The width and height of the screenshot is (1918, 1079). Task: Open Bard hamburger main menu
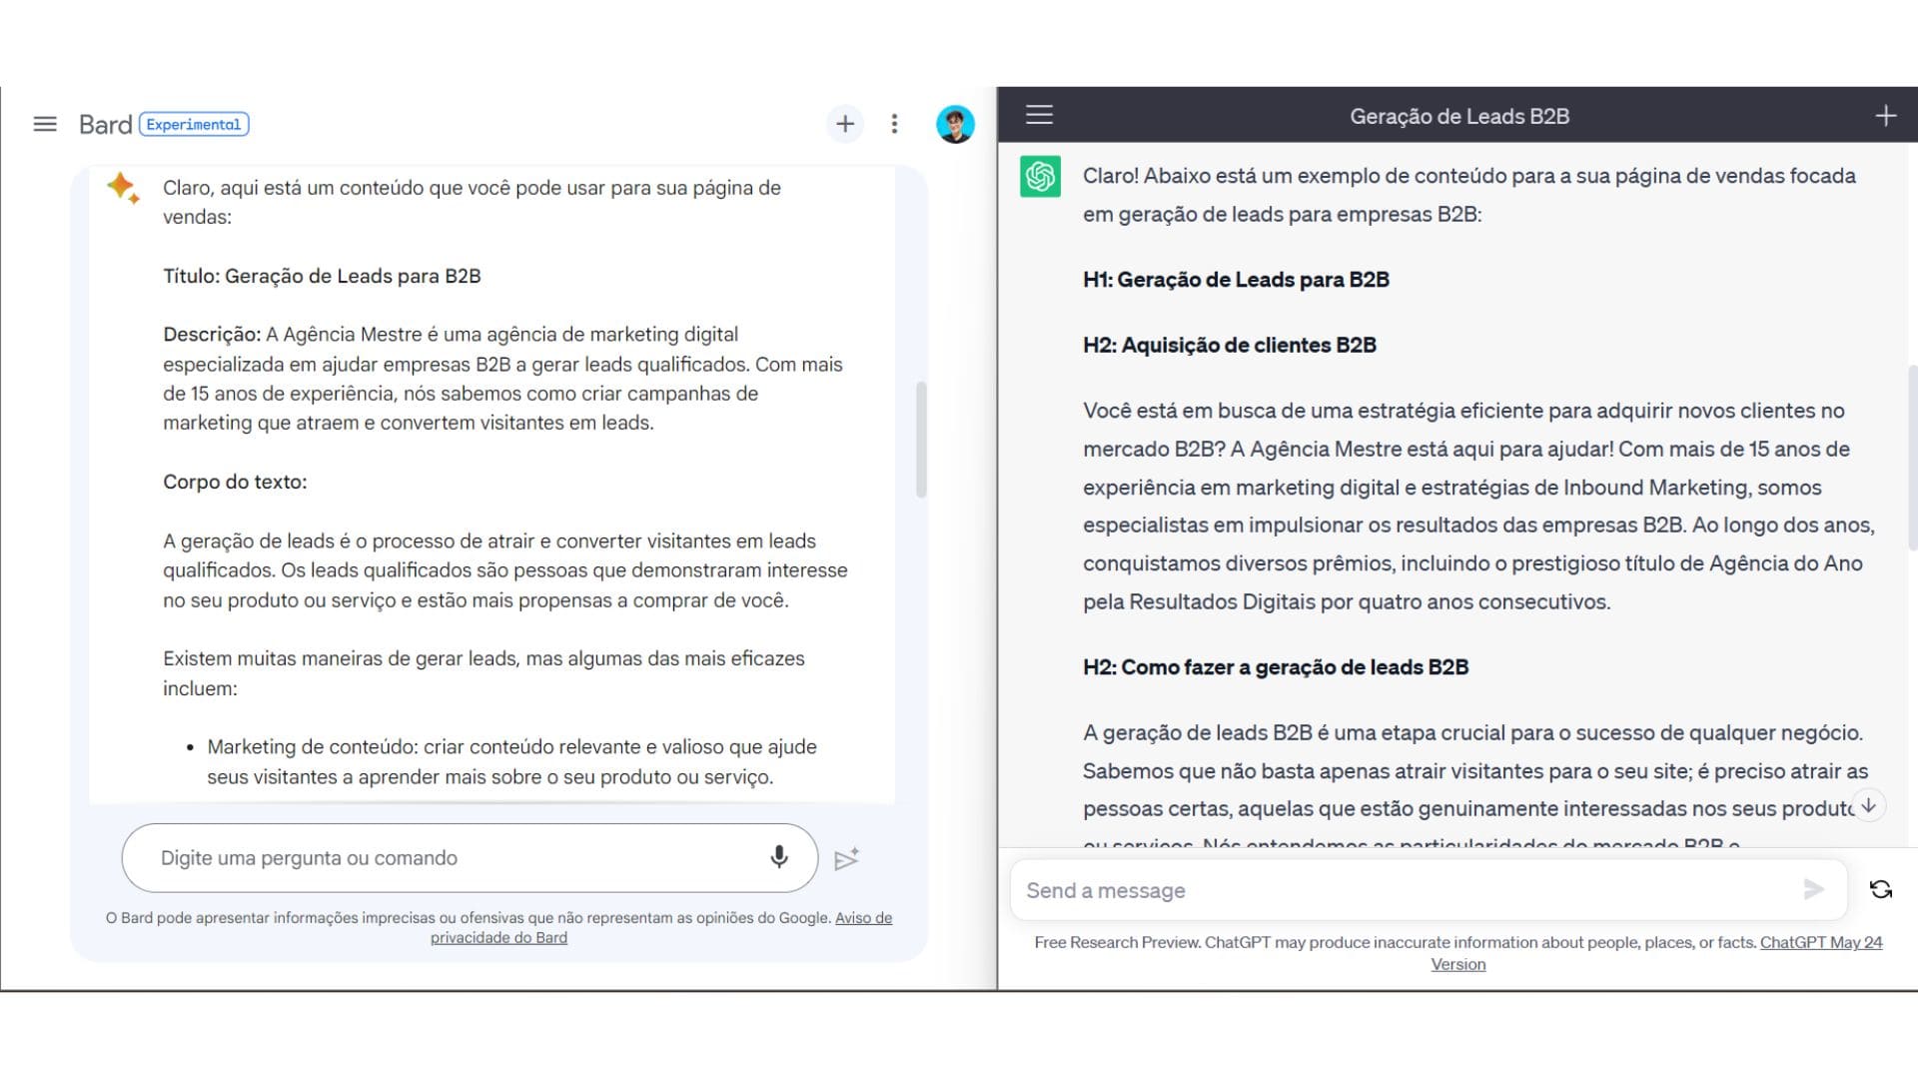[x=45, y=124]
